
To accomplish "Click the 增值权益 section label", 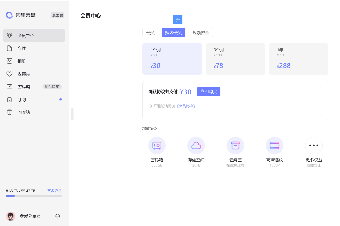I will tap(150, 129).
